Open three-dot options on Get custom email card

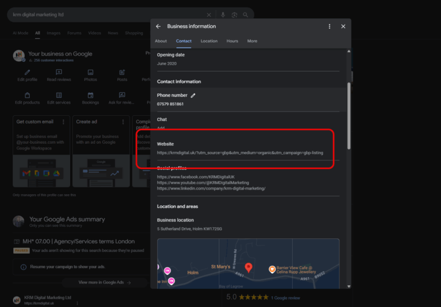pos(63,122)
